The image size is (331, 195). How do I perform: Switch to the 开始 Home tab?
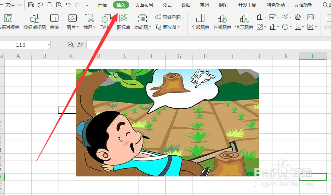pyautogui.click(x=102, y=5)
